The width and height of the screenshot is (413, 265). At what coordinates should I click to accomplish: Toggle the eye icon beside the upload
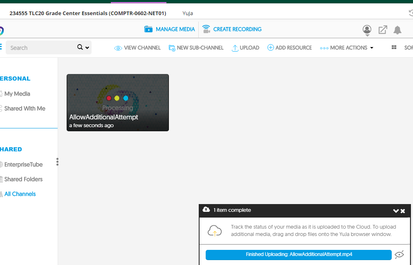point(400,254)
